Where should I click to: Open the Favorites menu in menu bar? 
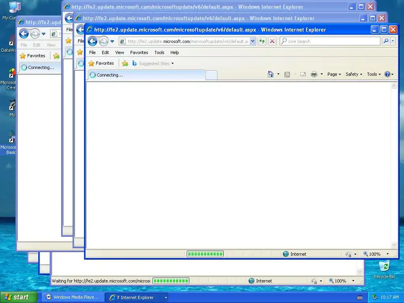coord(139,52)
